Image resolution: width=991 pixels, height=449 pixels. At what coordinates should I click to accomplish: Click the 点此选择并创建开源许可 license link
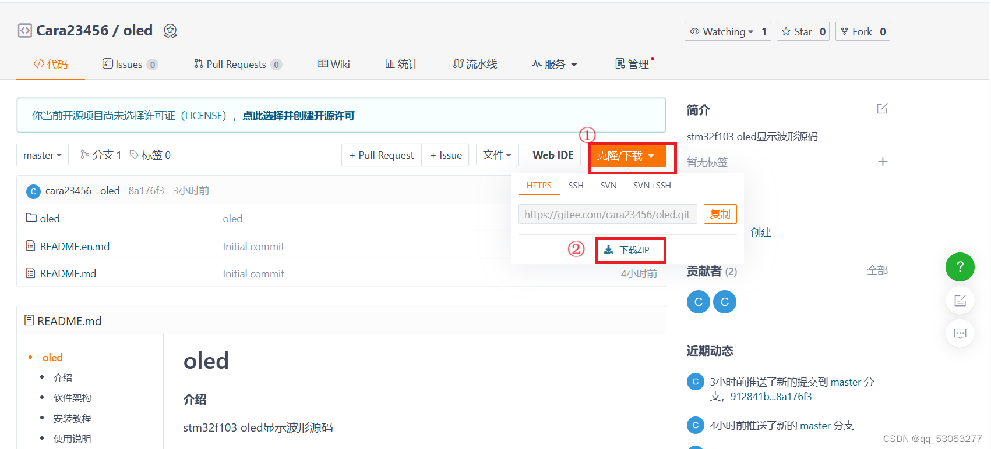point(298,116)
